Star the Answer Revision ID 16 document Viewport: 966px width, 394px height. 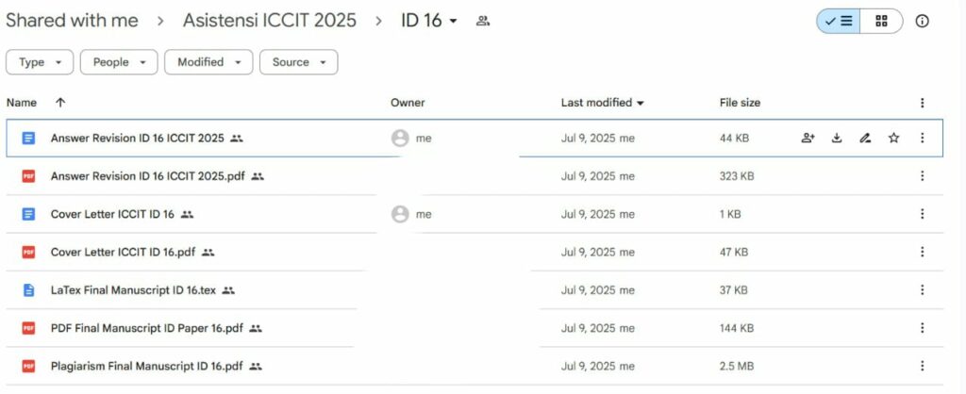(x=893, y=139)
